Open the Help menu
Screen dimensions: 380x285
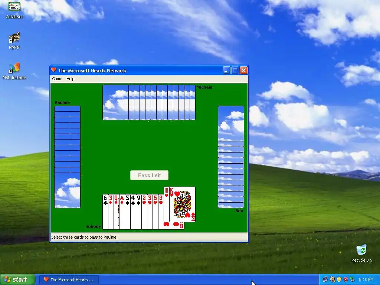pos(70,79)
